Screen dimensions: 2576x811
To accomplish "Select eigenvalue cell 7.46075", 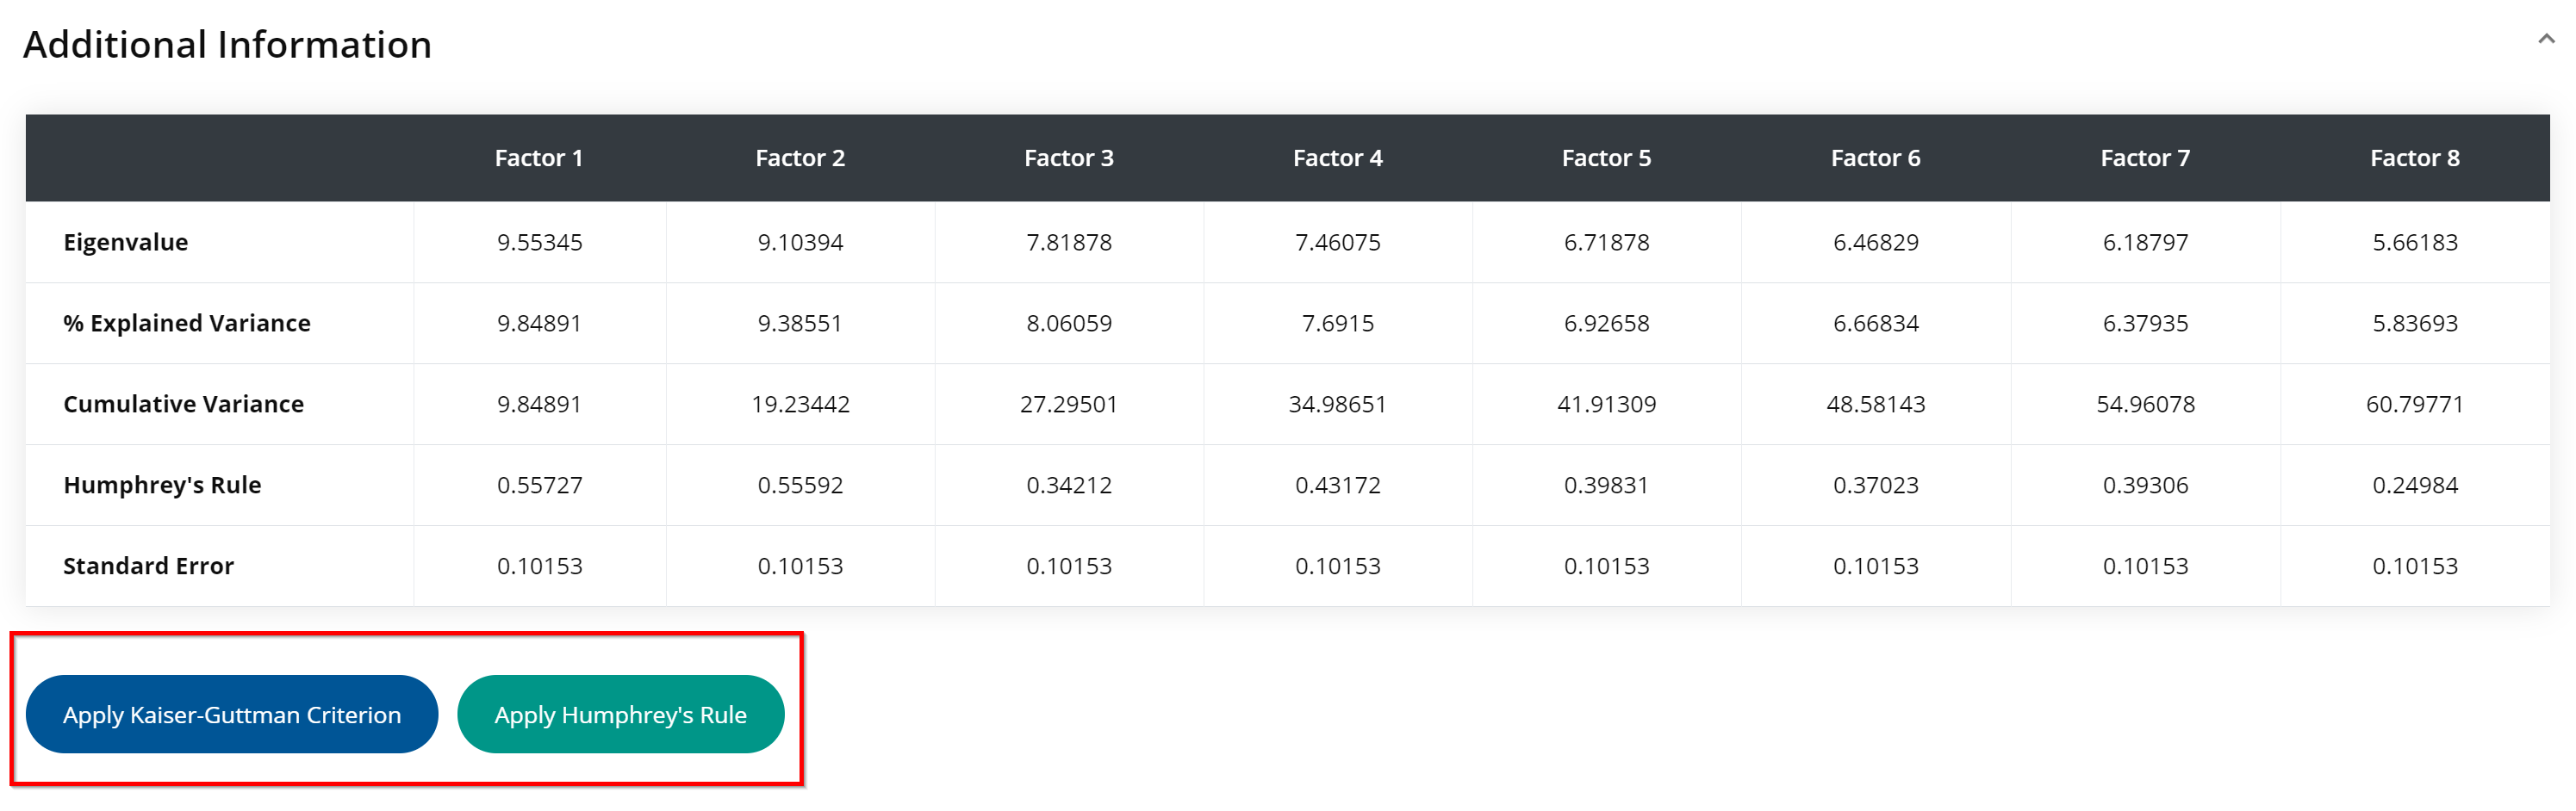I will point(1338,242).
